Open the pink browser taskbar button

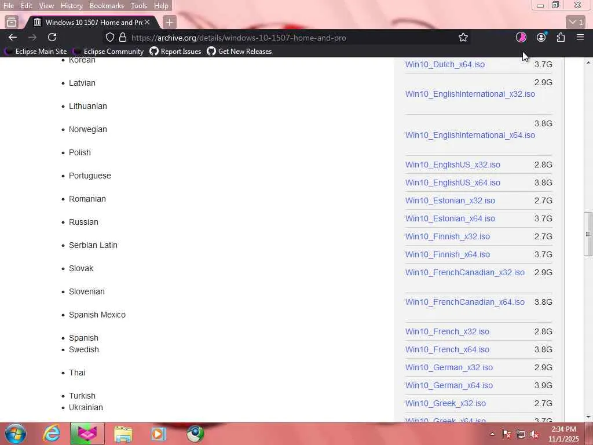87,433
